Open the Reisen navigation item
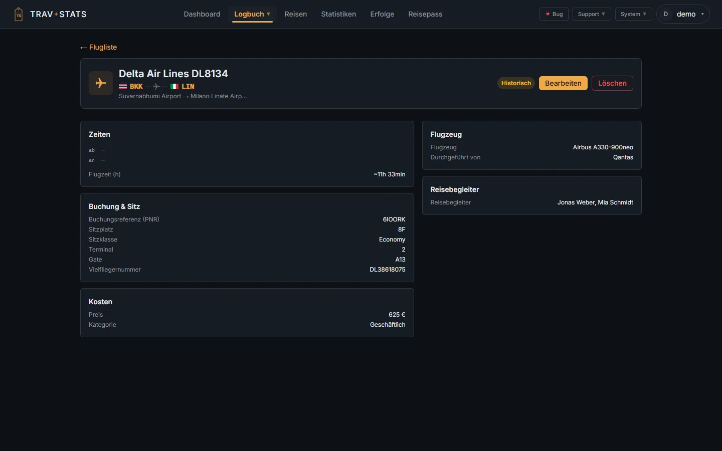Image resolution: width=722 pixels, height=451 pixels. coord(296,14)
